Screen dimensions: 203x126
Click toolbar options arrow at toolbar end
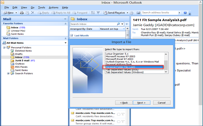(x=190, y=13)
